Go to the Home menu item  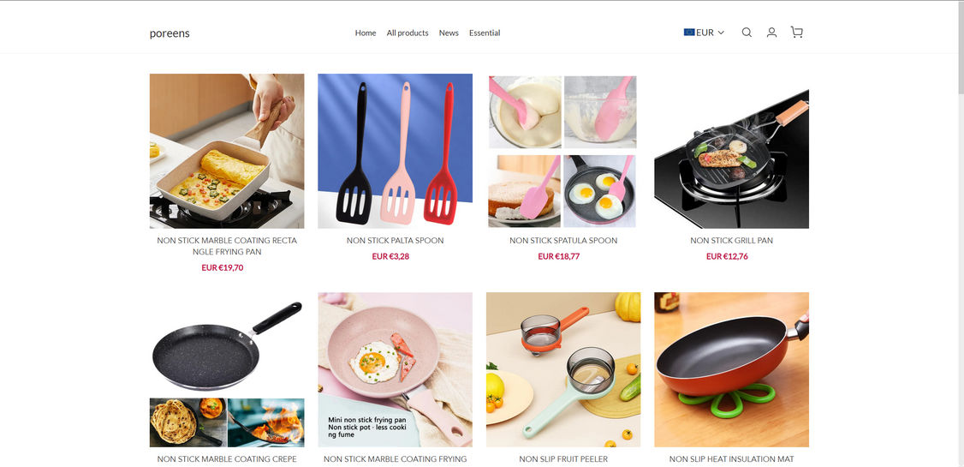click(366, 33)
